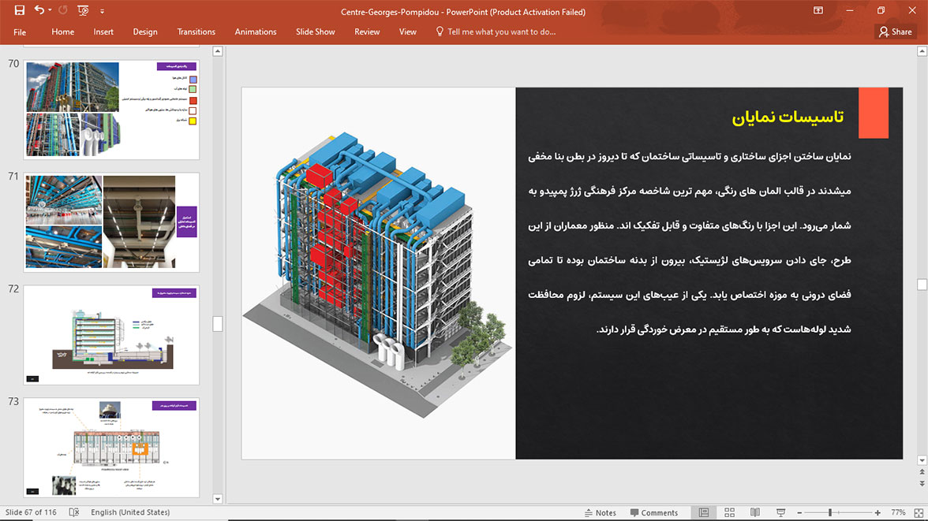Viewport: 928px width, 521px height.
Task: Click the Redo icon in title bar
Action: 63,10
